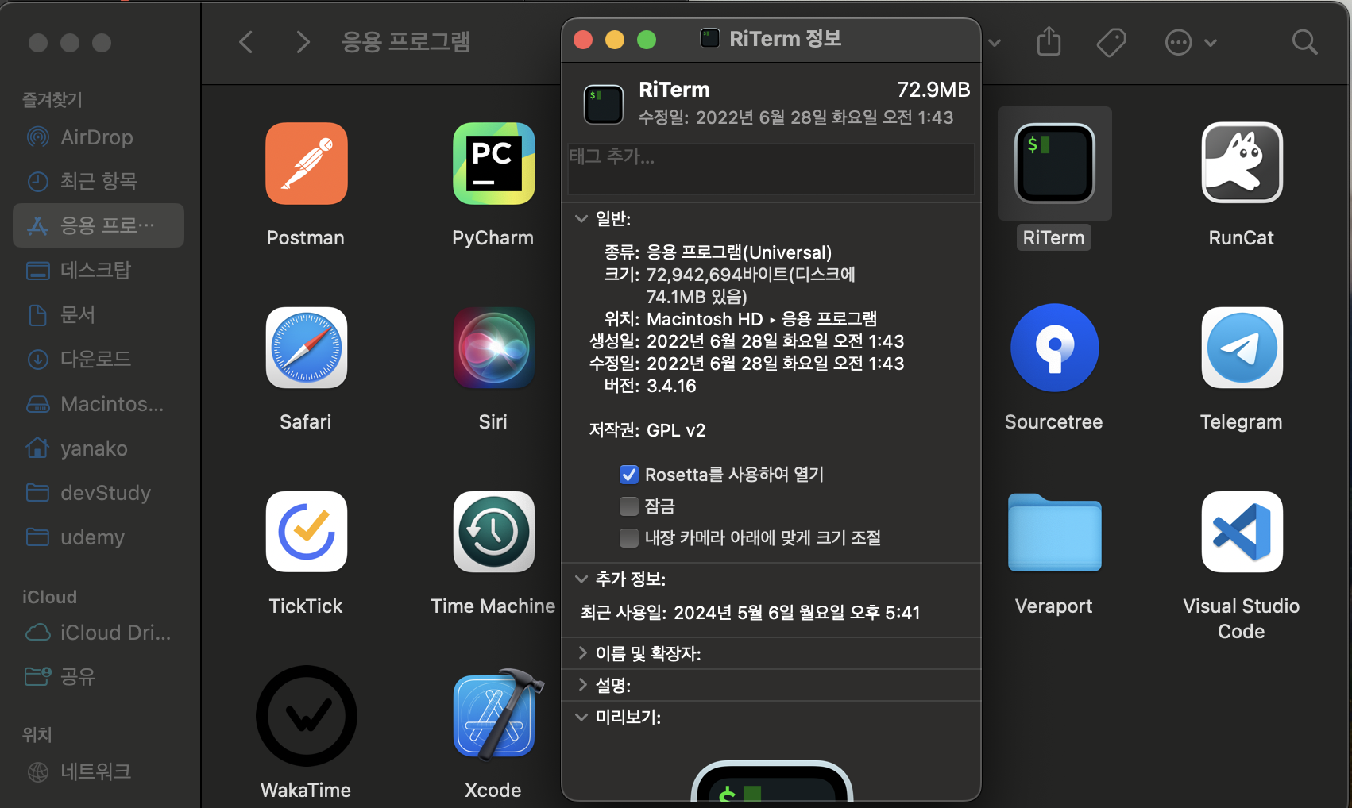Image resolution: width=1352 pixels, height=808 pixels.
Task: Open 응용 프로그램 sidebar item
Action: click(x=99, y=225)
